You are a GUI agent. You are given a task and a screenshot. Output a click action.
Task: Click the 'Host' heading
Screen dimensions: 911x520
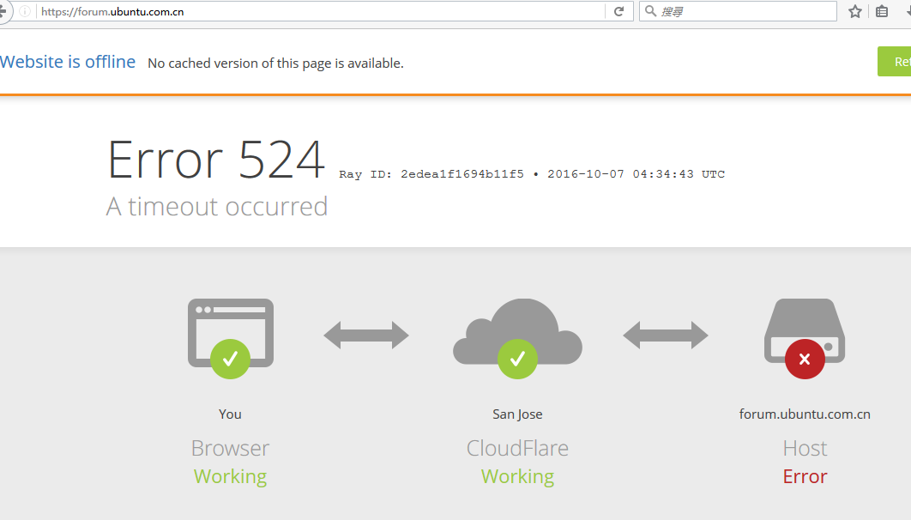click(x=805, y=448)
